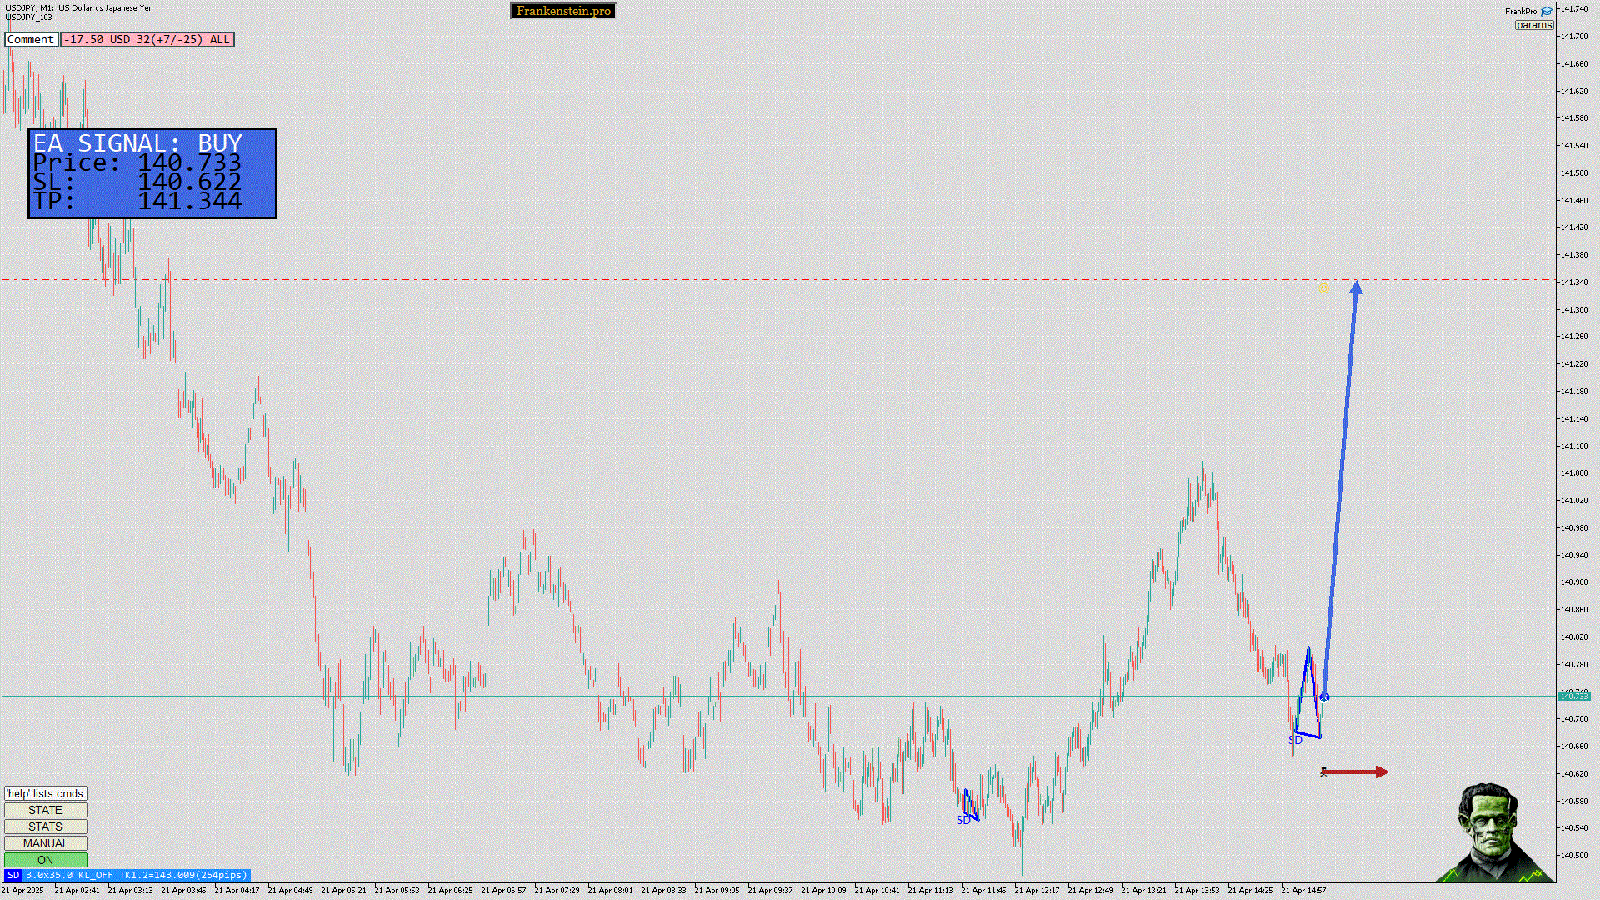This screenshot has height=900, width=1600.
Task: Click the Comment label box
Action: (31, 39)
